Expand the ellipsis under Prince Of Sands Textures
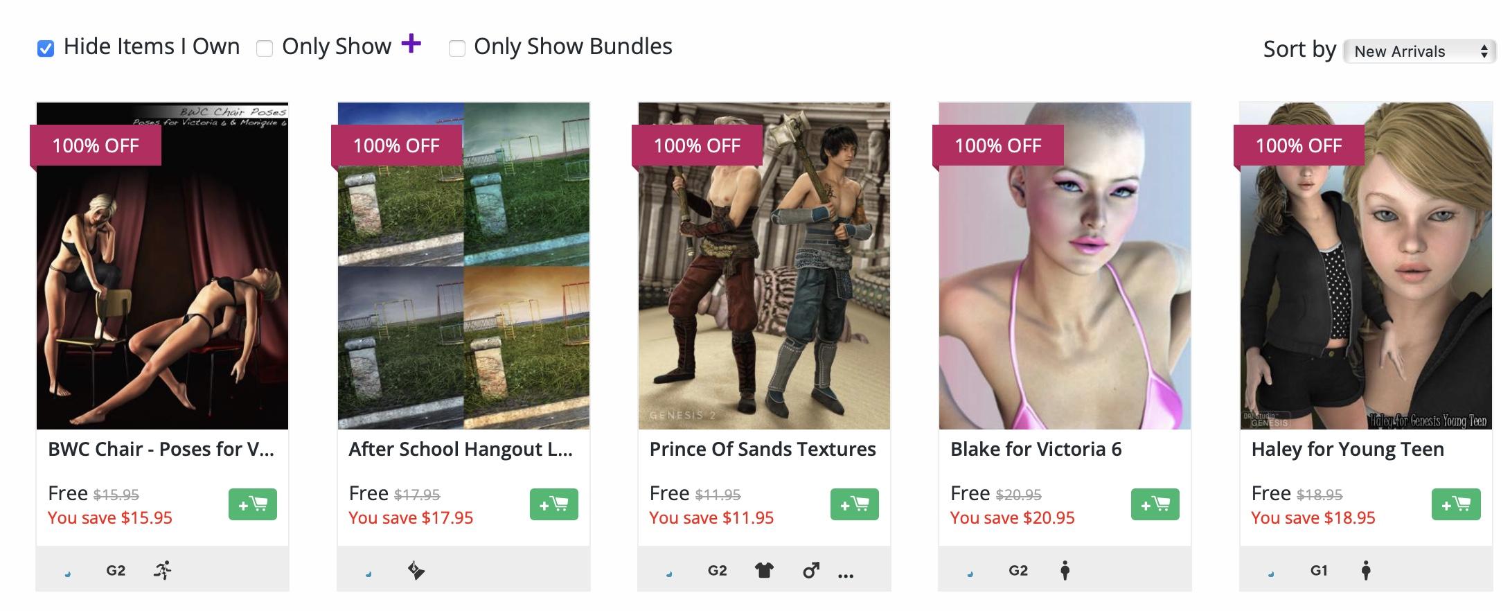The height and width of the screenshot is (611, 1510). click(x=846, y=574)
